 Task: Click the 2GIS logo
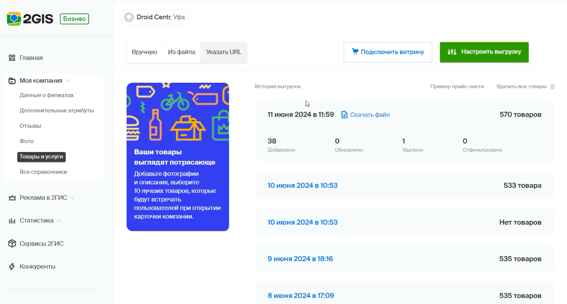(x=30, y=18)
